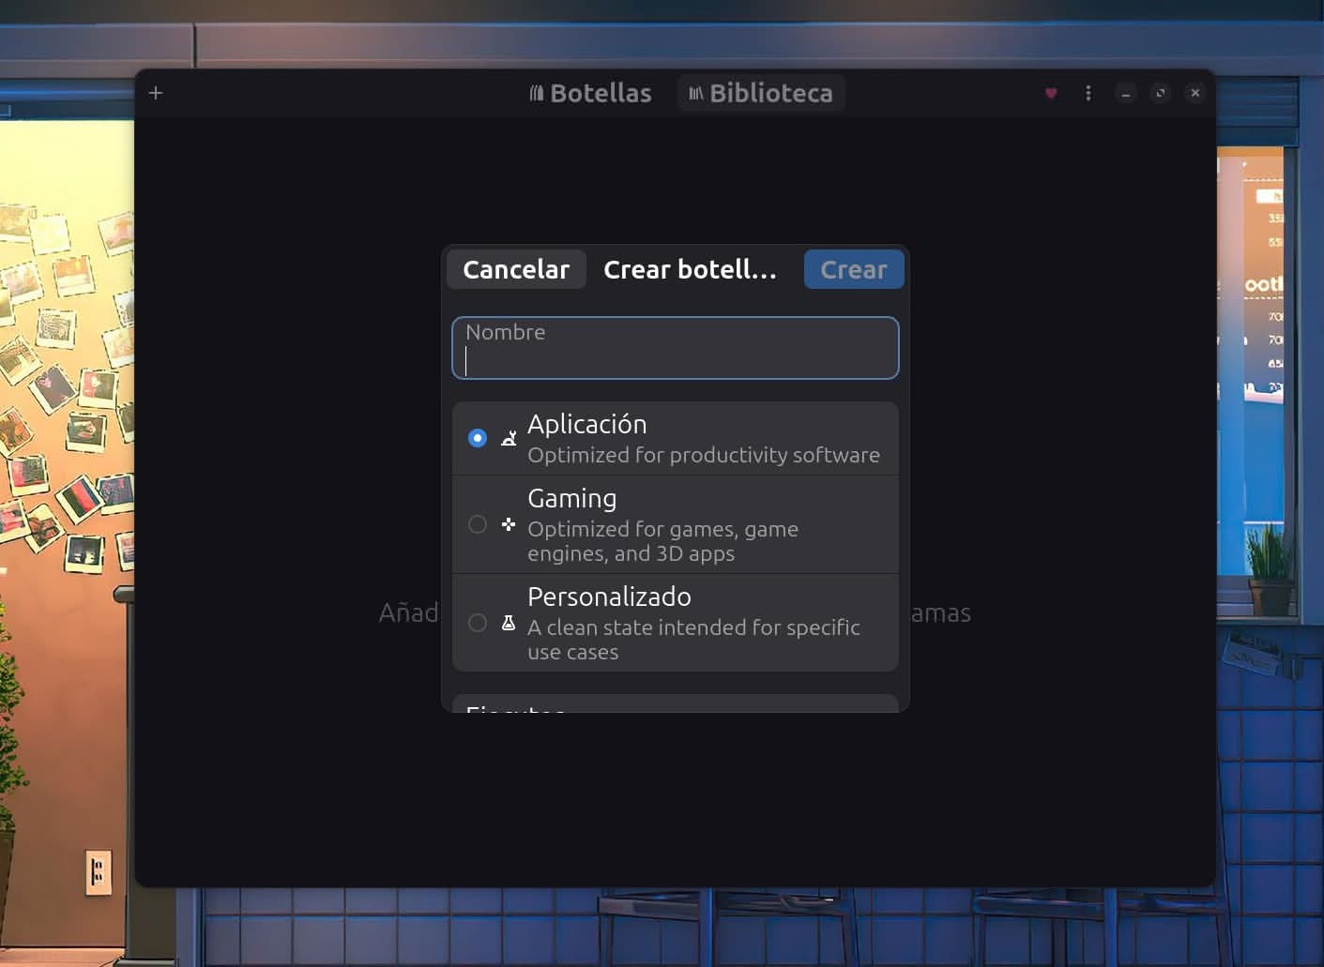Click inside the Nombre text field
The image size is (1324, 967).
click(675, 348)
